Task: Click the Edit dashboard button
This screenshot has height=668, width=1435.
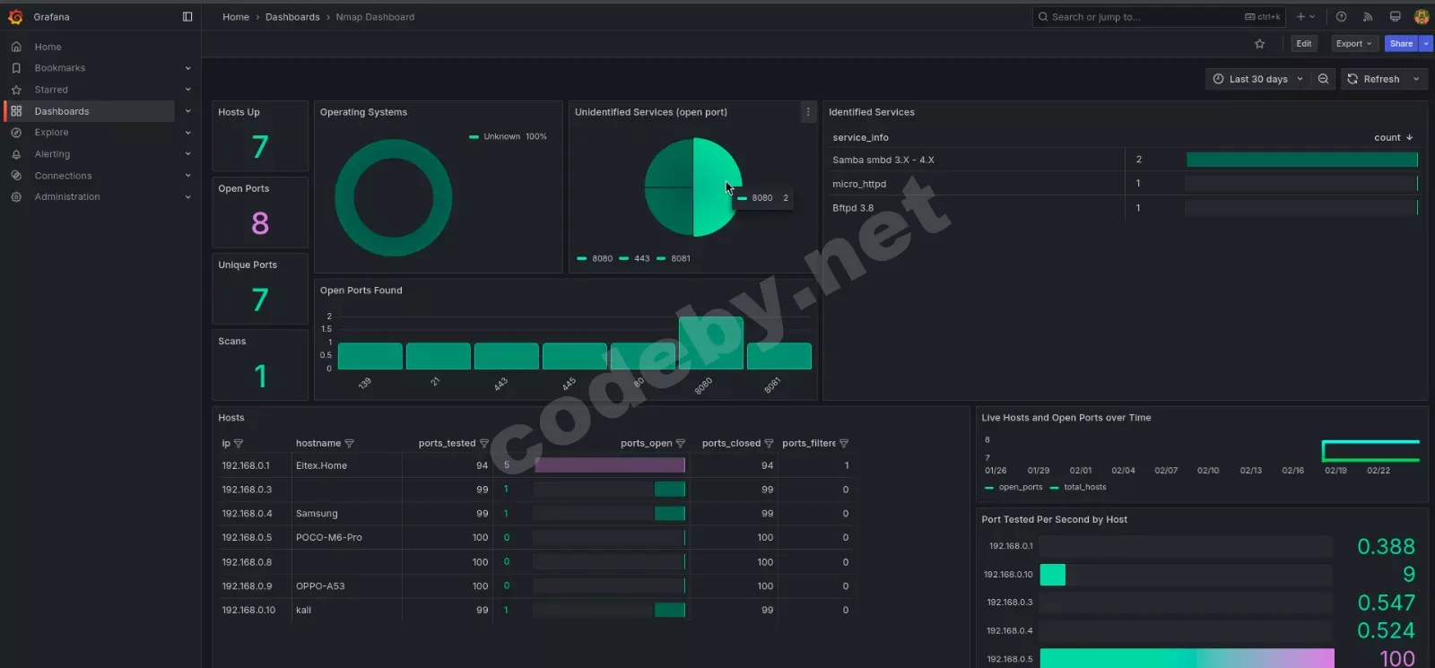Action: 1303,44
